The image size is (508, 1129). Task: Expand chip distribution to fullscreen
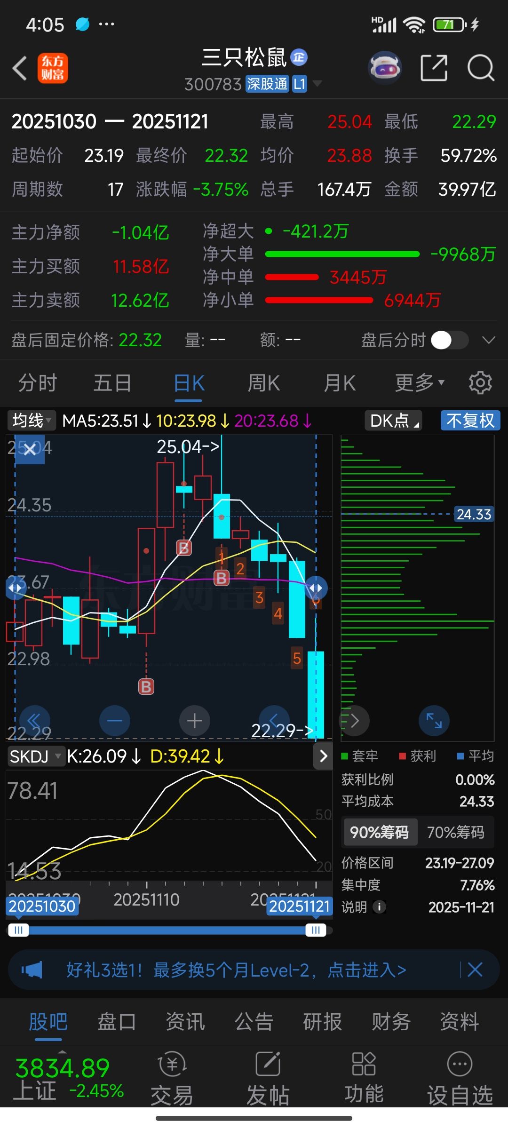click(434, 721)
